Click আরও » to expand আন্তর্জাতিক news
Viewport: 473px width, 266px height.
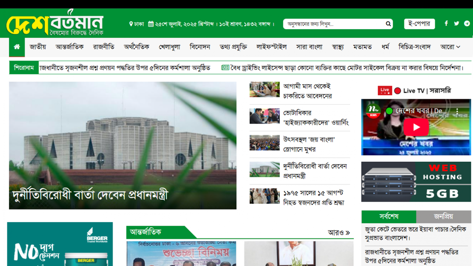click(338, 233)
